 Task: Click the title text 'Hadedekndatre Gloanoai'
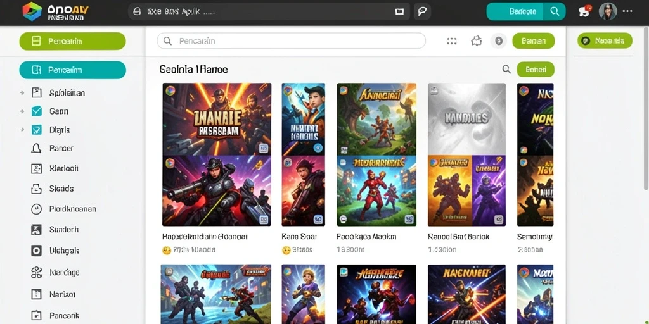pos(205,237)
